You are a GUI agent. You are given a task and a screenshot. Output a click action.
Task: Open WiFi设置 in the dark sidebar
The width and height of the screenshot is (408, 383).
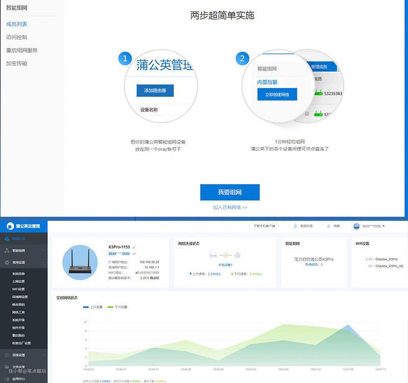[x=18, y=289]
